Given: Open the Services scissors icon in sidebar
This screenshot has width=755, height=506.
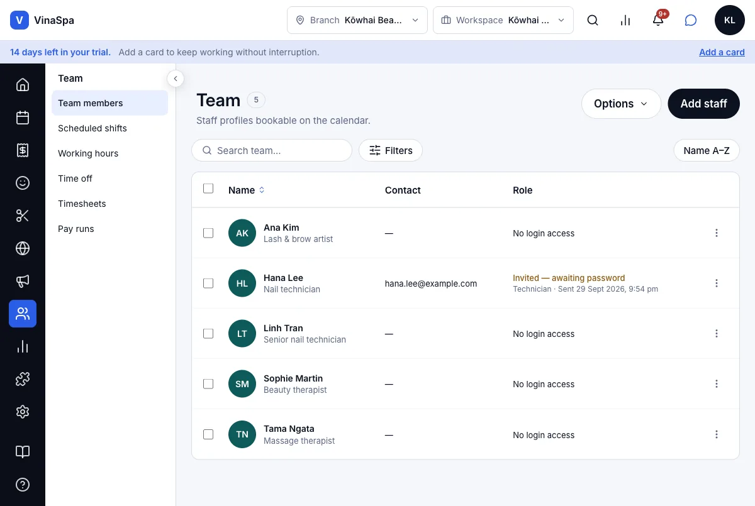Looking at the screenshot, I should (x=23, y=216).
